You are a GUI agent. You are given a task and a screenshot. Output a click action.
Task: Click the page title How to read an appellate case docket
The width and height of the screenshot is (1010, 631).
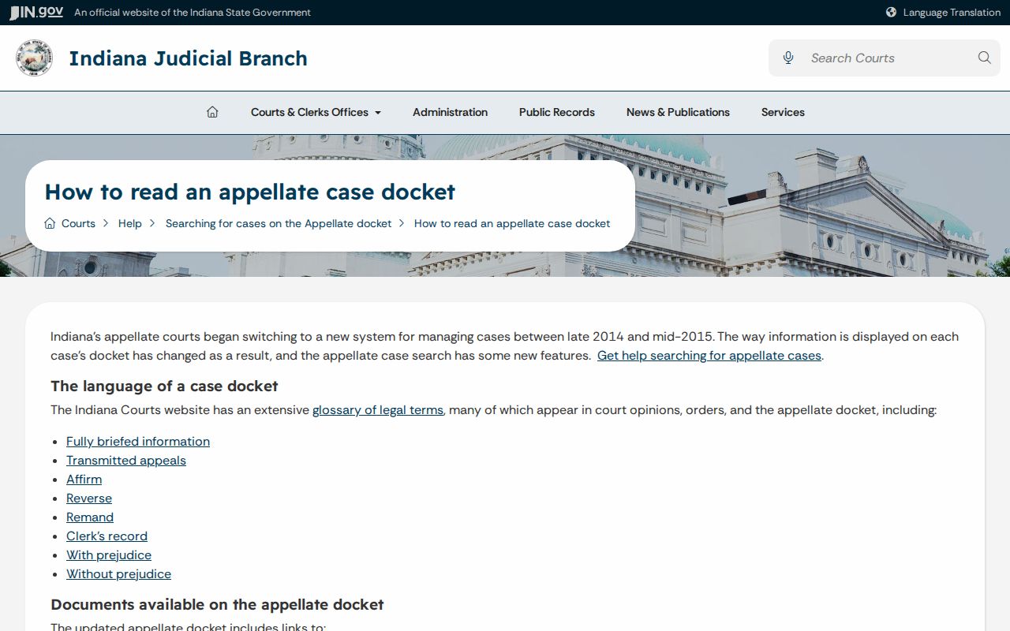click(250, 192)
